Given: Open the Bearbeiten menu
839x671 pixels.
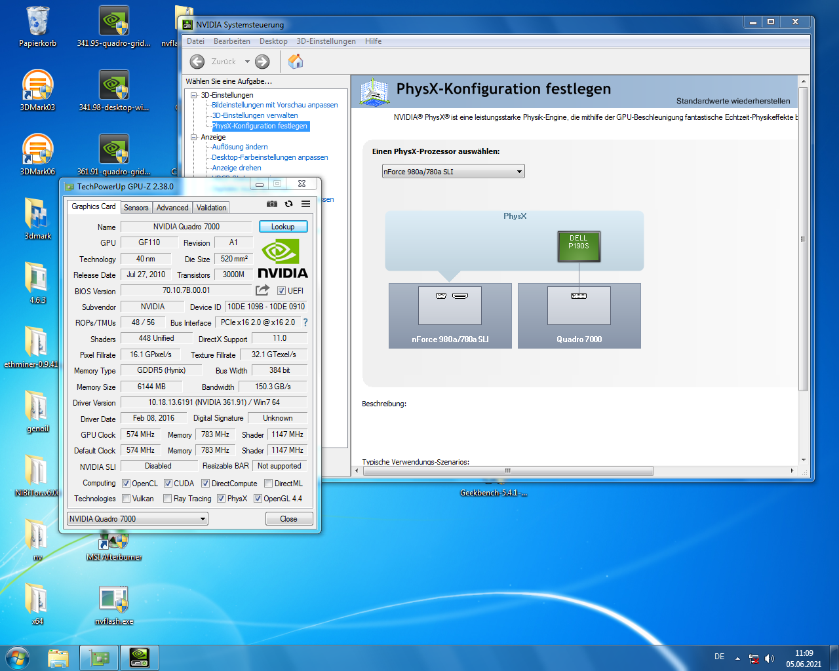Looking at the screenshot, I should (232, 41).
